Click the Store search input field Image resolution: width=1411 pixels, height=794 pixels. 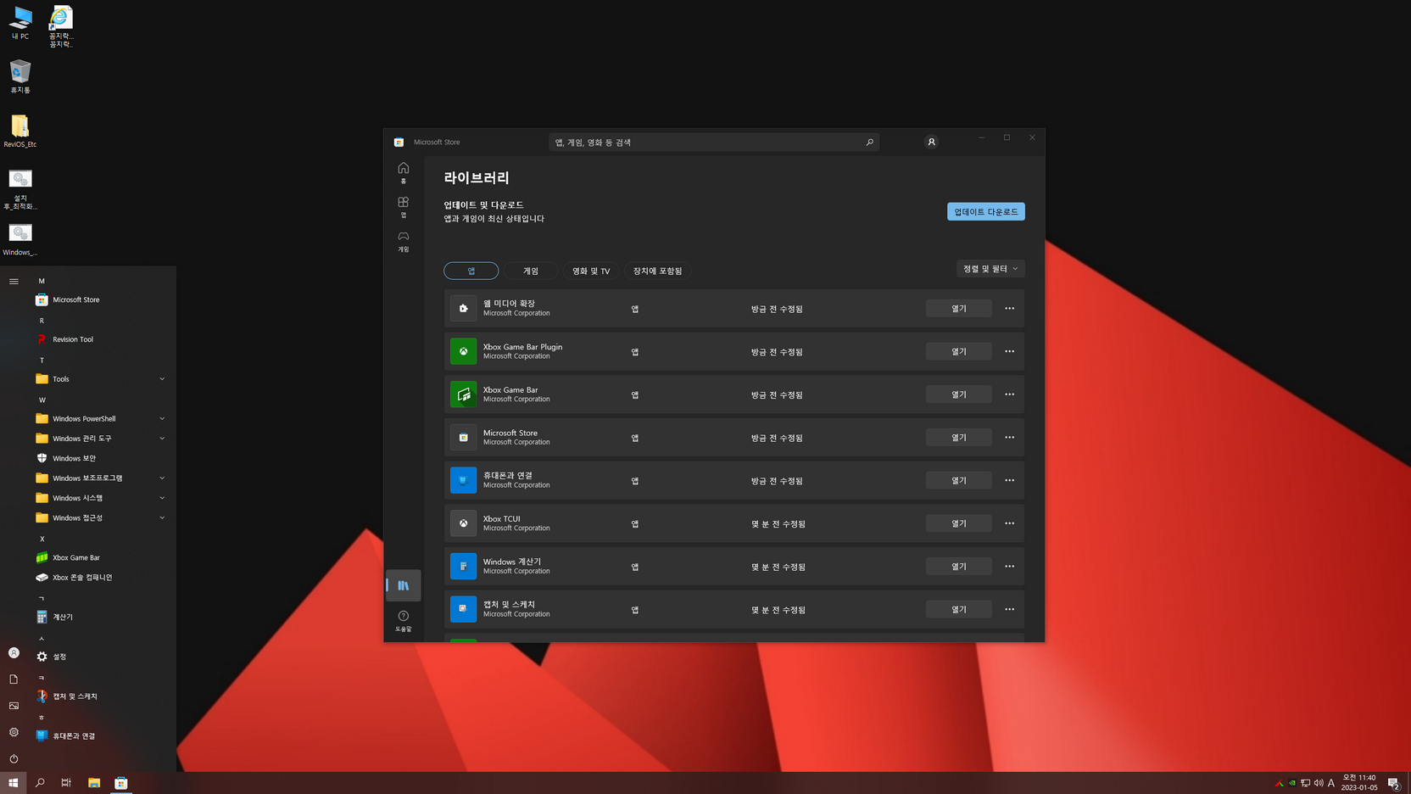714,142
